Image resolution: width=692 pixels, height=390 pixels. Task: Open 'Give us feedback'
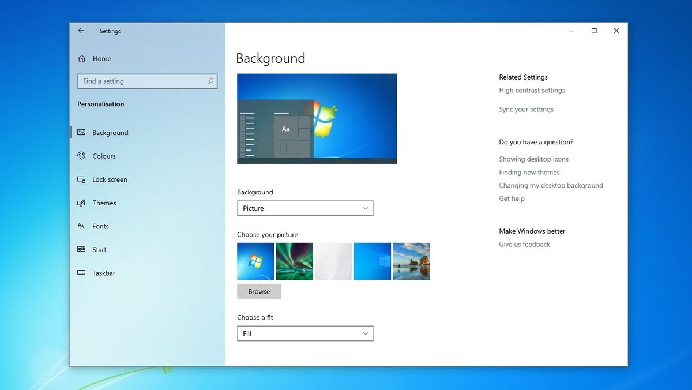point(524,244)
